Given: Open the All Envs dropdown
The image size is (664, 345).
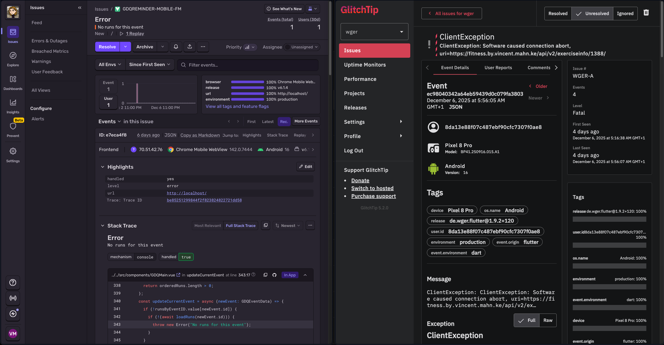Looking at the screenshot, I should (110, 64).
